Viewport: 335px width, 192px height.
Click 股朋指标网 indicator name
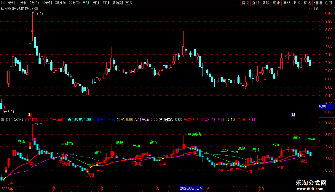click(14, 120)
